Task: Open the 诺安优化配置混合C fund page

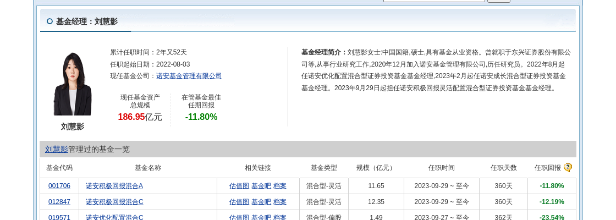Action: 114,217
